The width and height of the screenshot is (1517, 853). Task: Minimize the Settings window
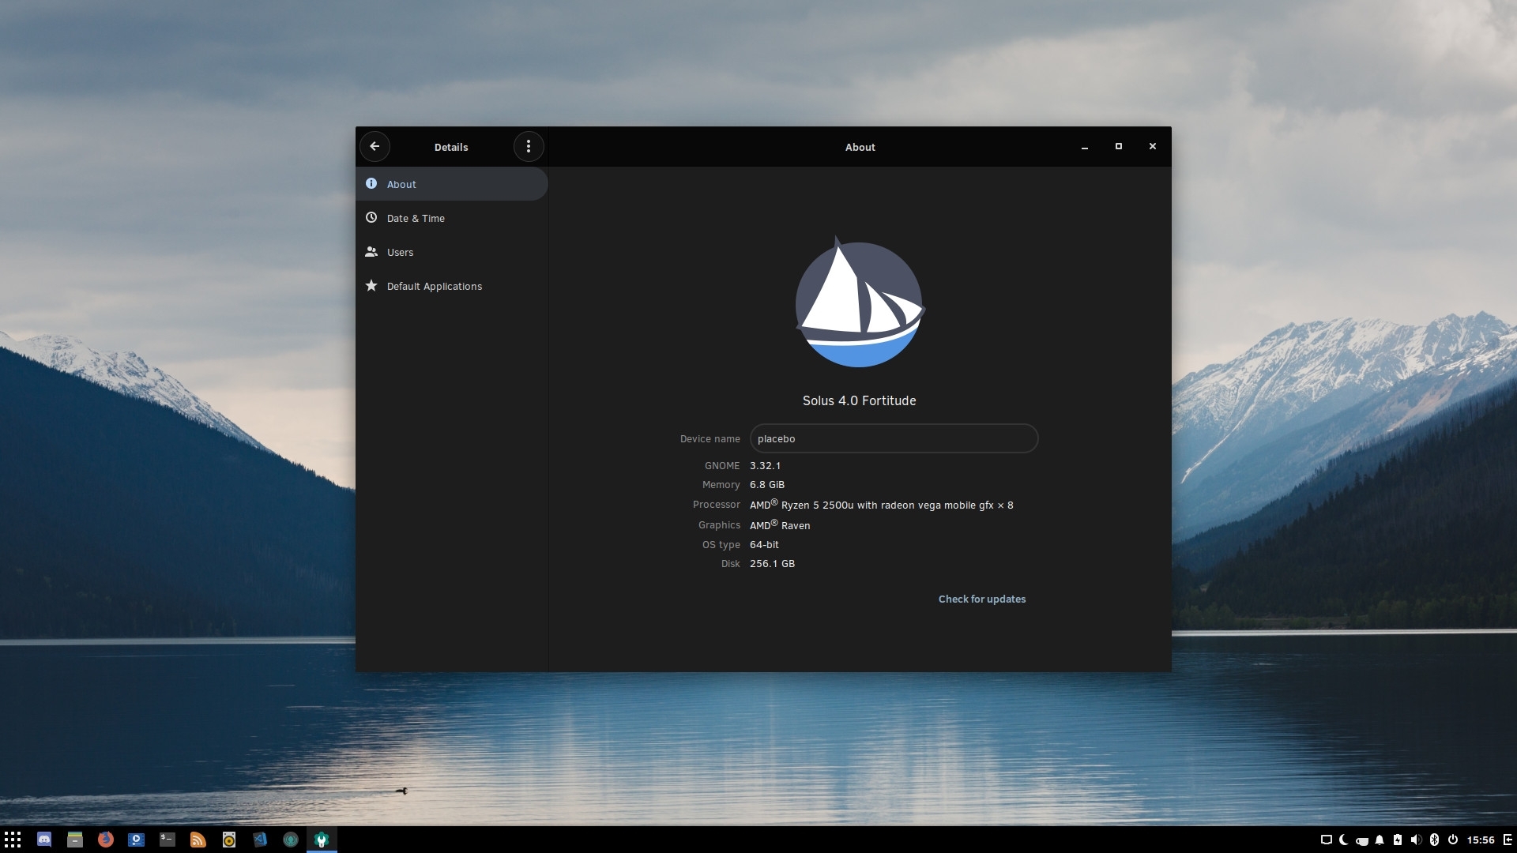[1085, 147]
